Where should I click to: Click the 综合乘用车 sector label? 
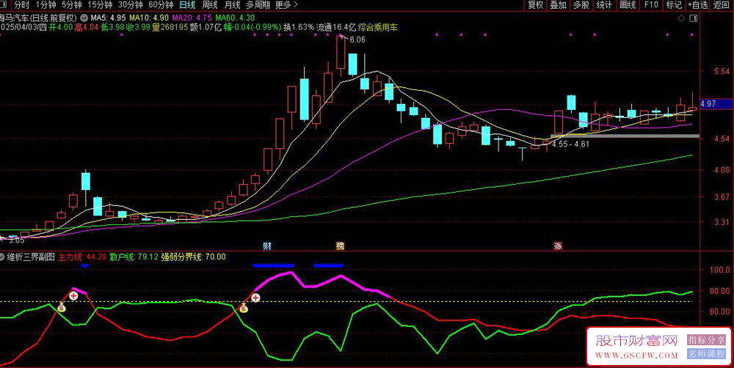click(x=378, y=27)
